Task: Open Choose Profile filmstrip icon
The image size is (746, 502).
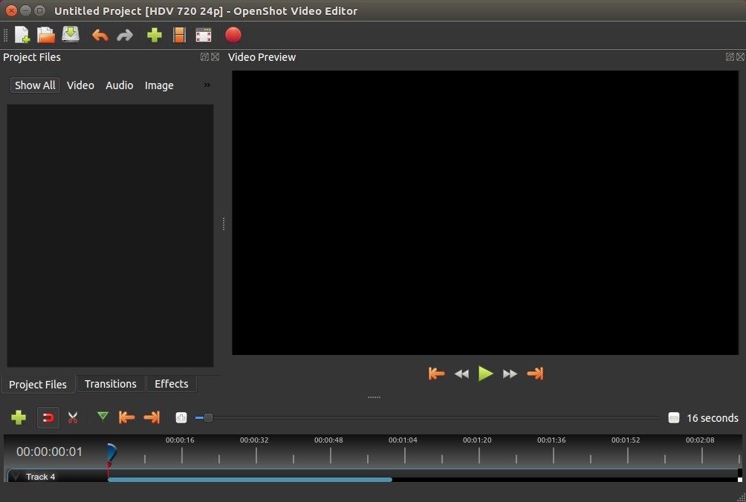Action: 179,35
